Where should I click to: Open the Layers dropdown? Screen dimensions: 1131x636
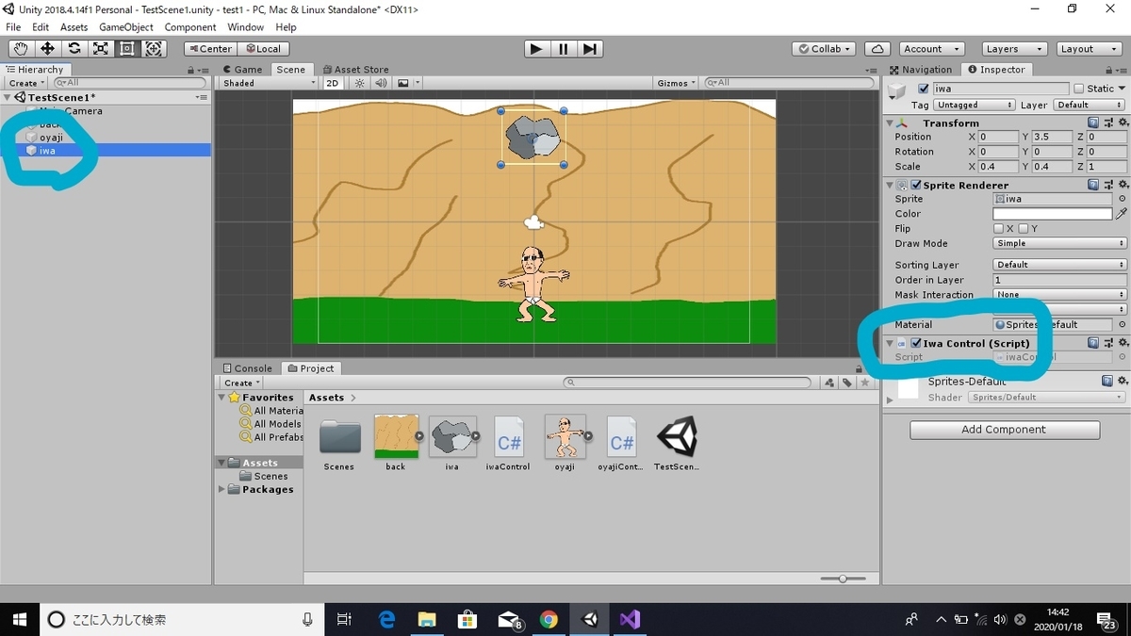point(1013,49)
